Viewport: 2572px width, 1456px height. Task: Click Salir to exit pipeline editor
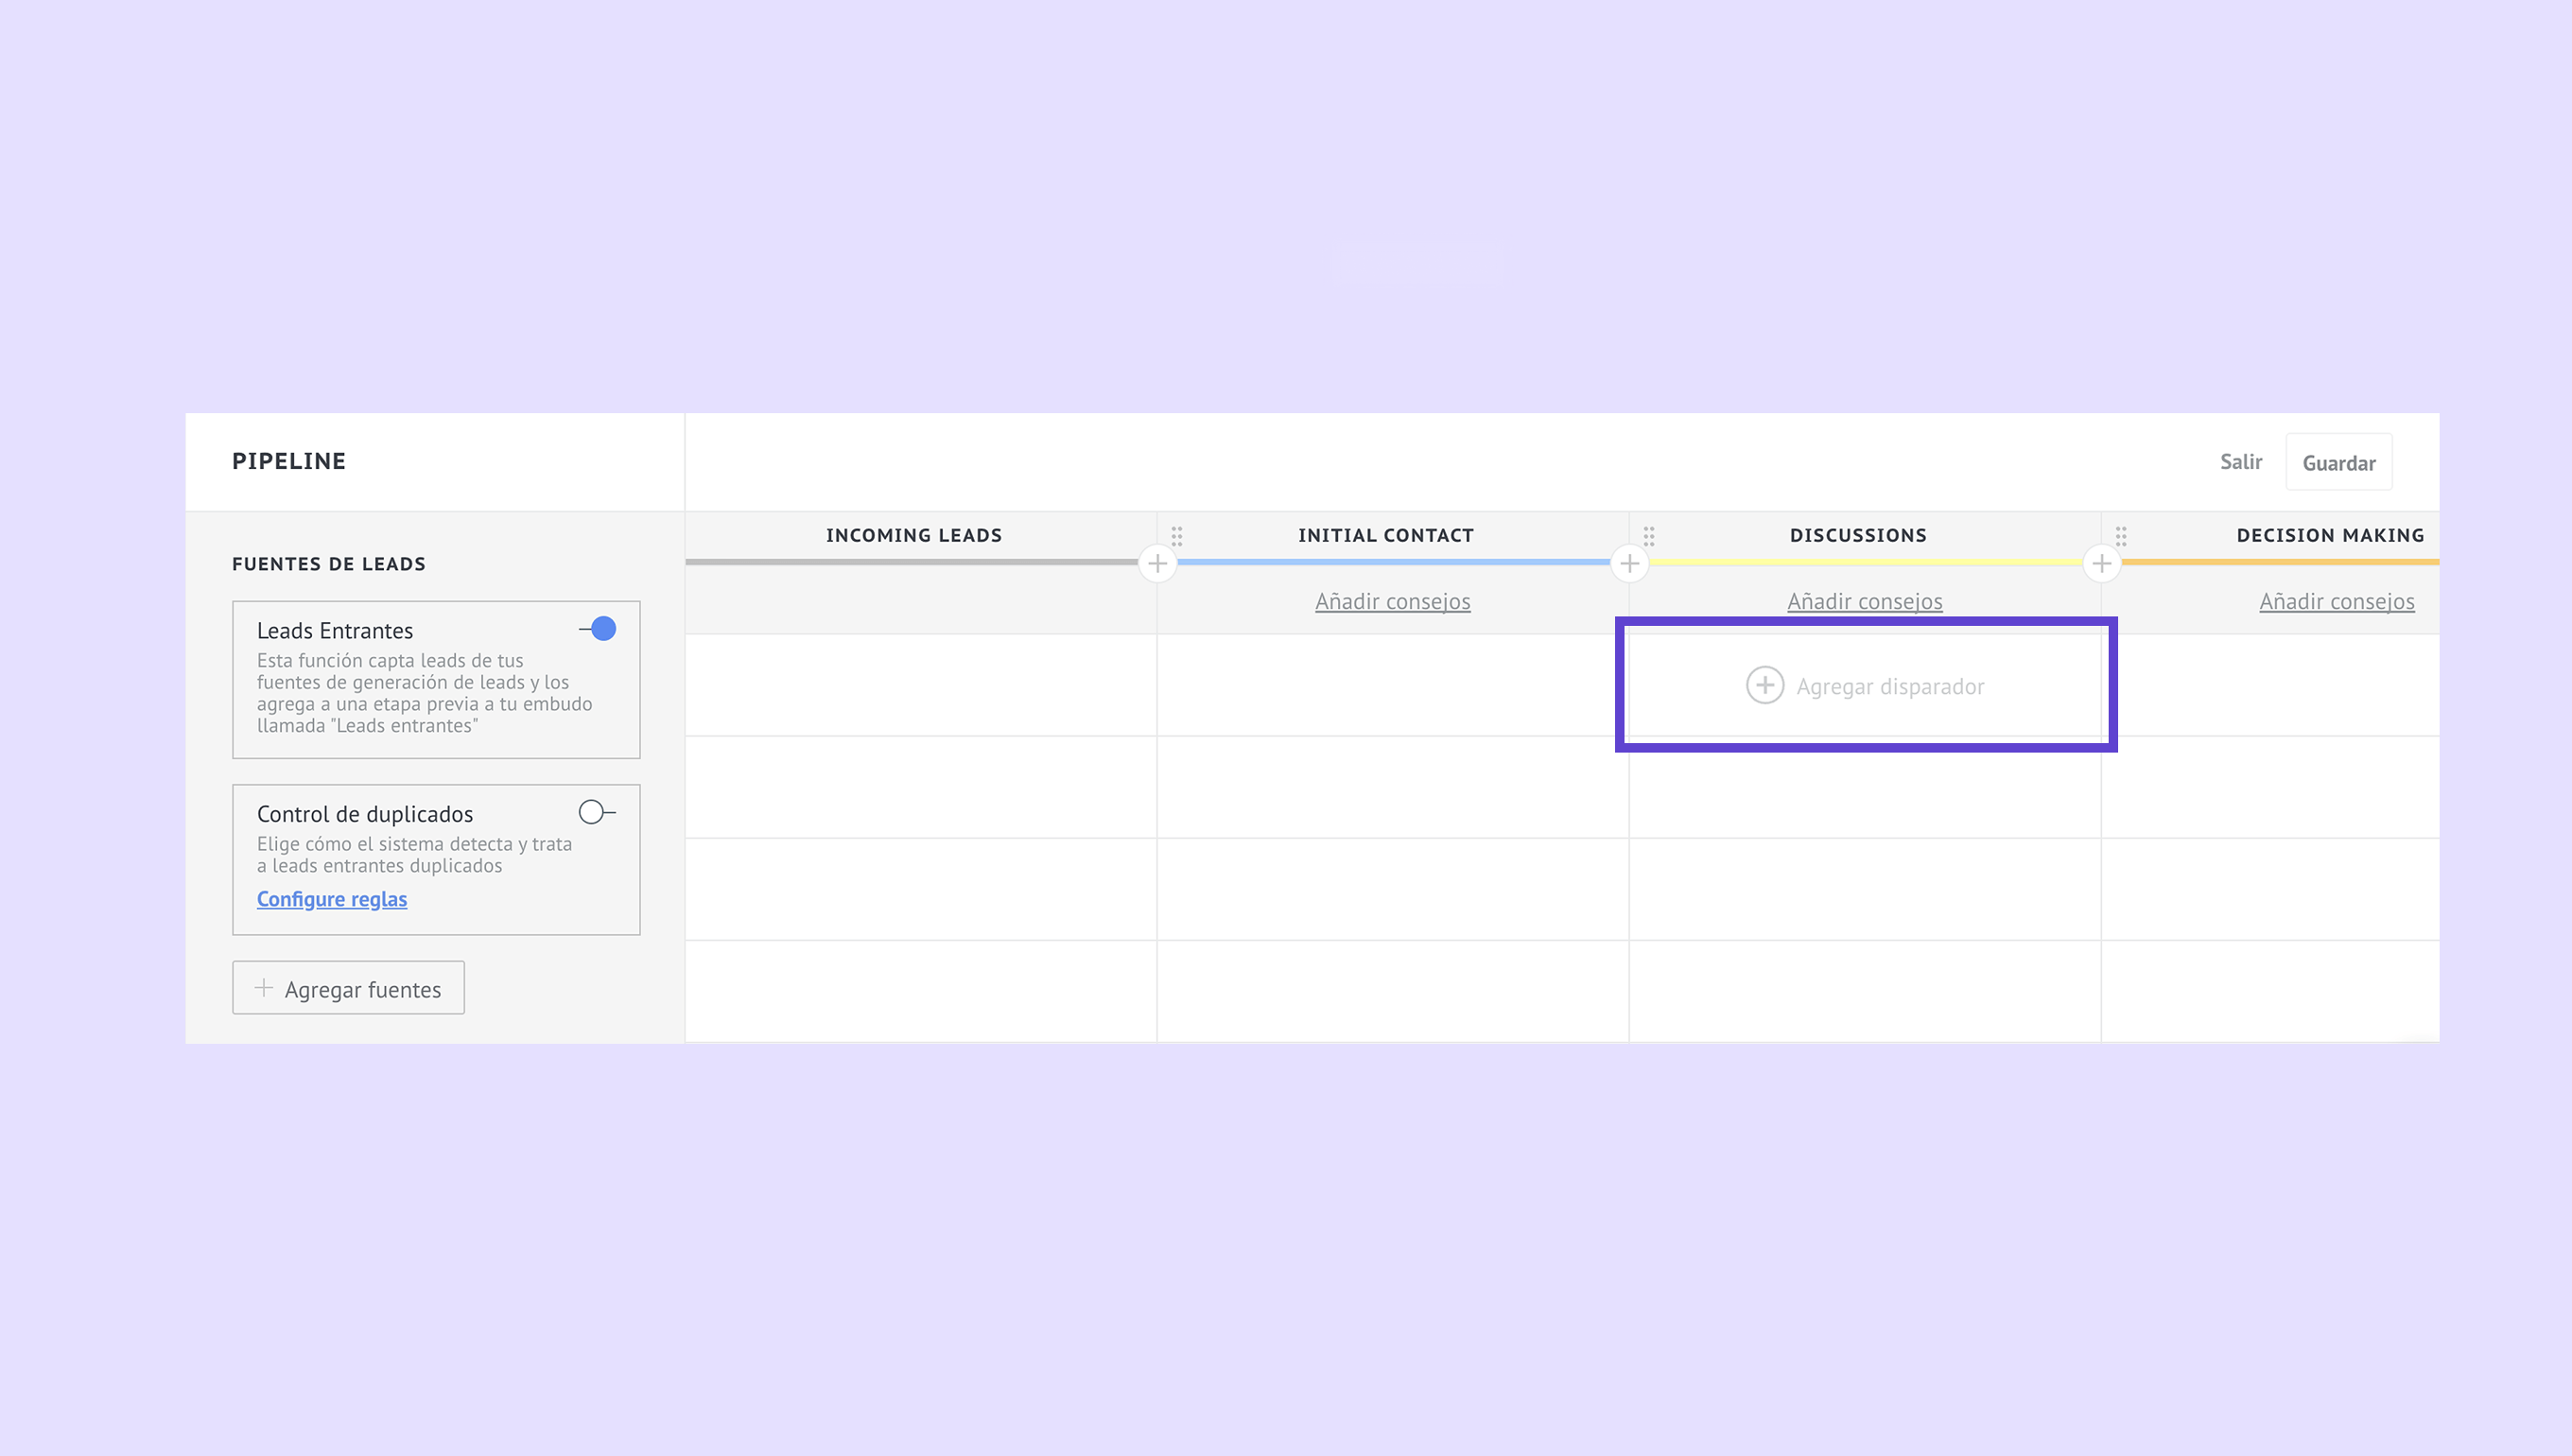2240,462
